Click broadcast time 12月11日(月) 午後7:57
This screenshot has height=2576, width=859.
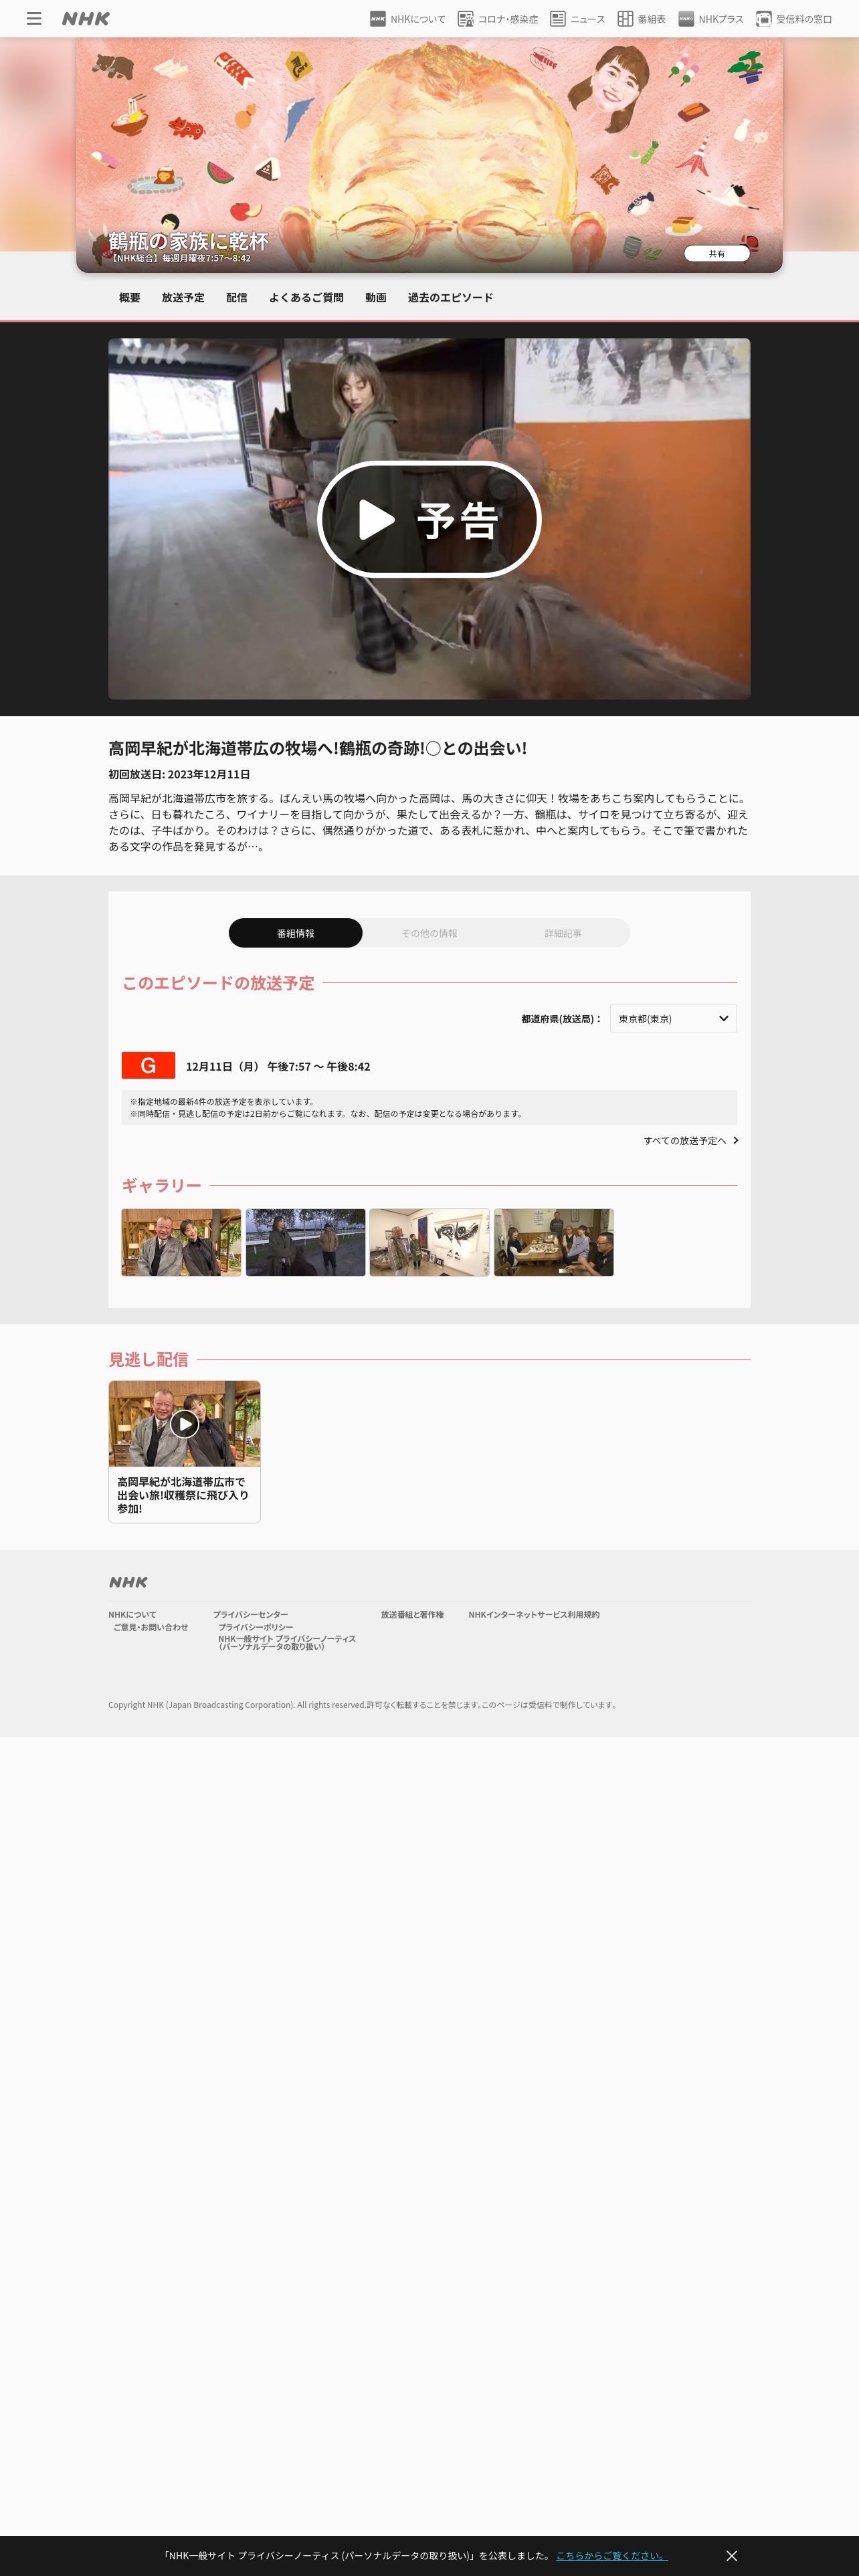coord(278,1067)
